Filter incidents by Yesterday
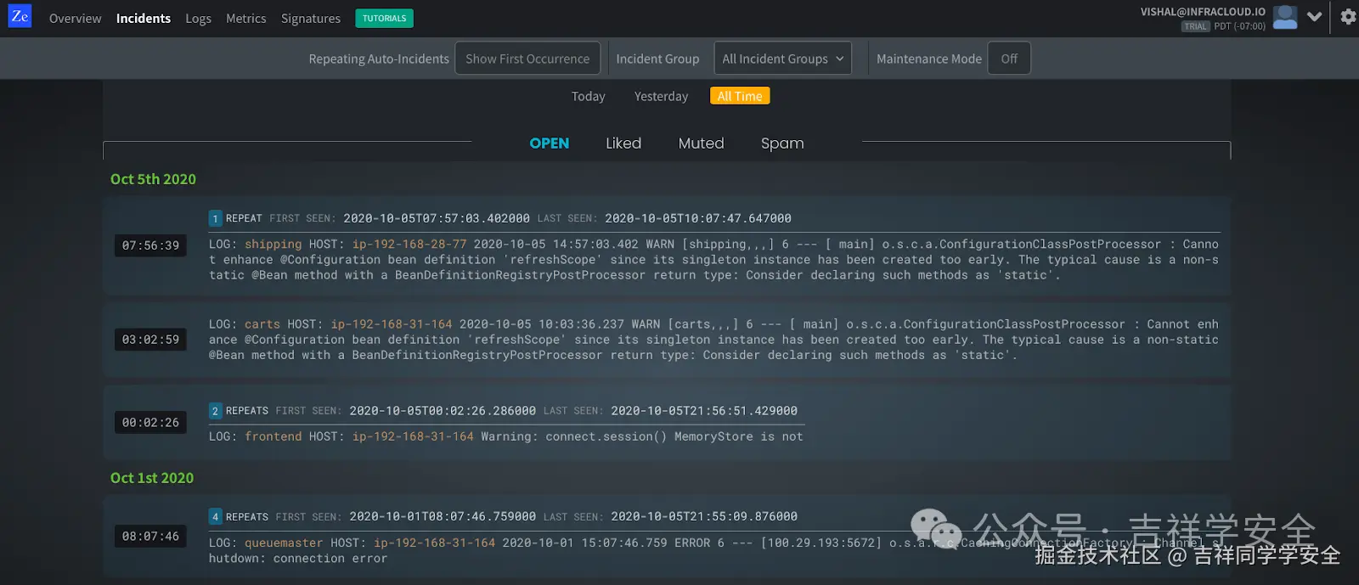1359x585 pixels. point(661,96)
